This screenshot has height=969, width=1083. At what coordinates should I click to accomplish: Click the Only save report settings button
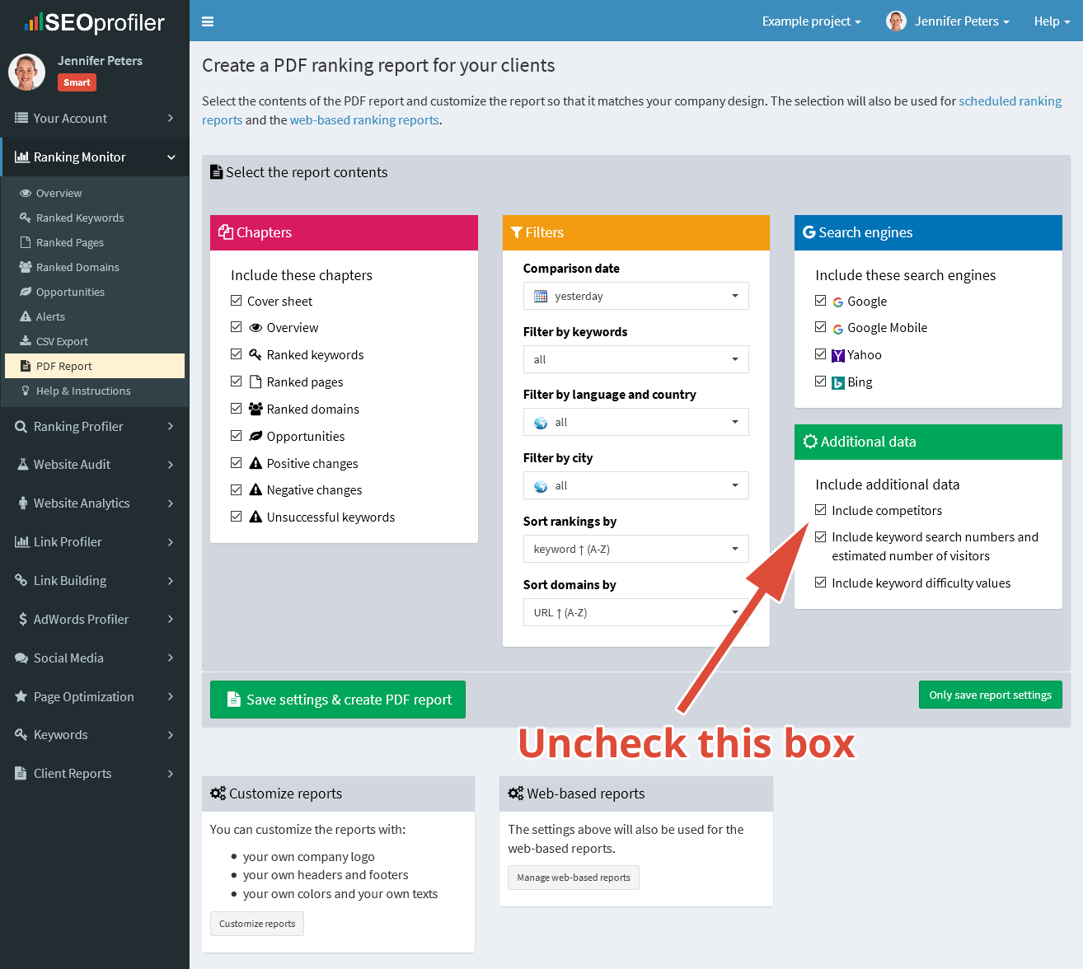[x=990, y=695]
